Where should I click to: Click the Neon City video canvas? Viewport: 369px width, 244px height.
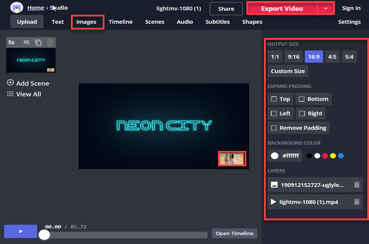[164, 126]
